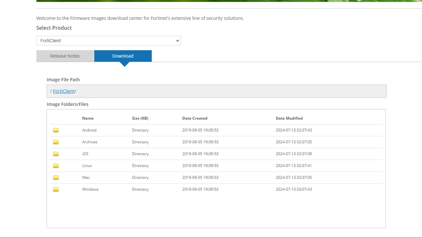Click the Mac folder name
This screenshot has width=422, height=238.
click(86, 178)
